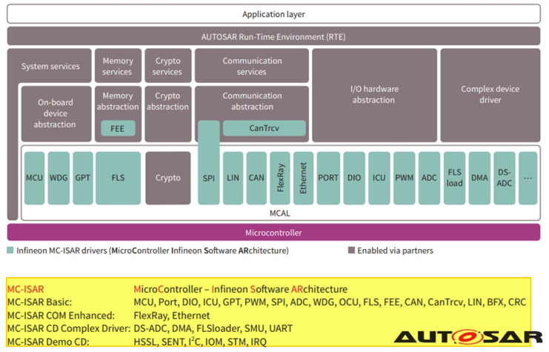The height and width of the screenshot is (352, 549).
Task: Click the Crypto services block
Action: 168,66
